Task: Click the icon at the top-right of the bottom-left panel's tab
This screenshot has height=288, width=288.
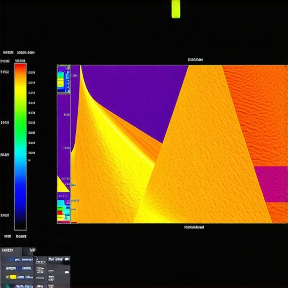Action: [x=32, y=250]
